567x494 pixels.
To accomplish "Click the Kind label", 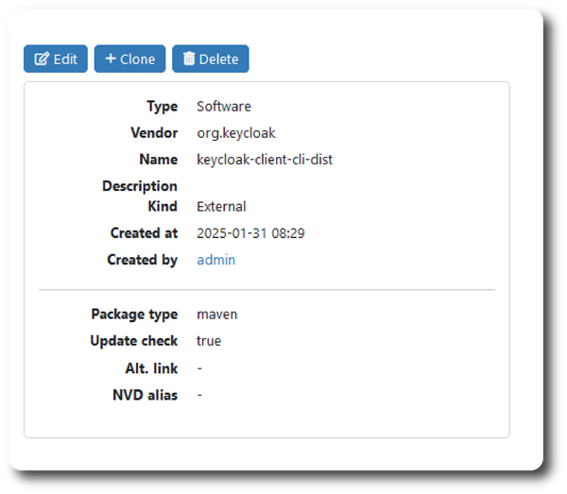I will pyautogui.click(x=163, y=206).
